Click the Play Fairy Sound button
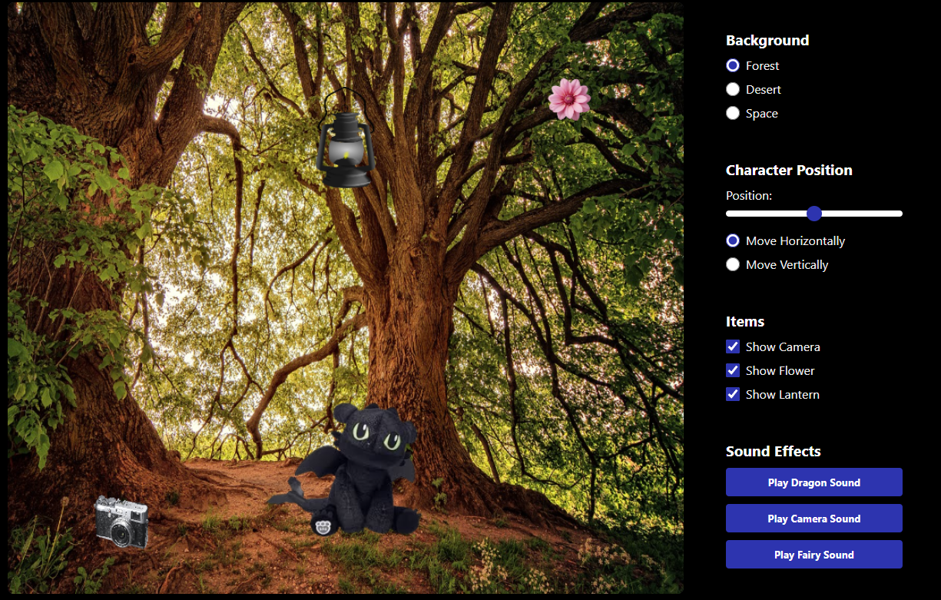 [x=814, y=555]
